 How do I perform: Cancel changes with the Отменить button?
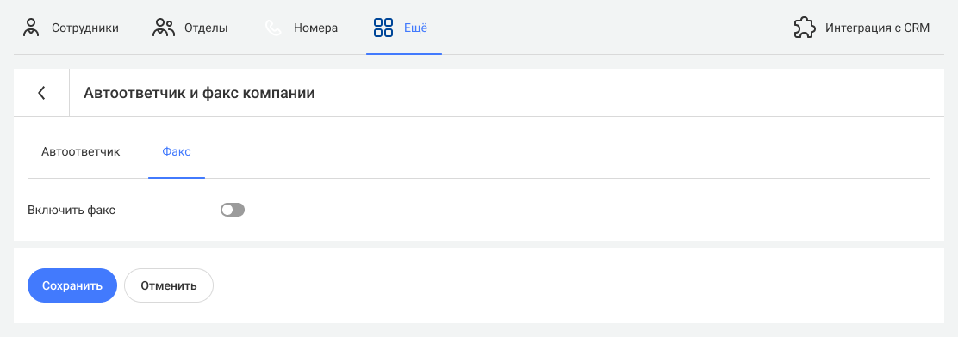pyautogui.click(x=169, y=285)
